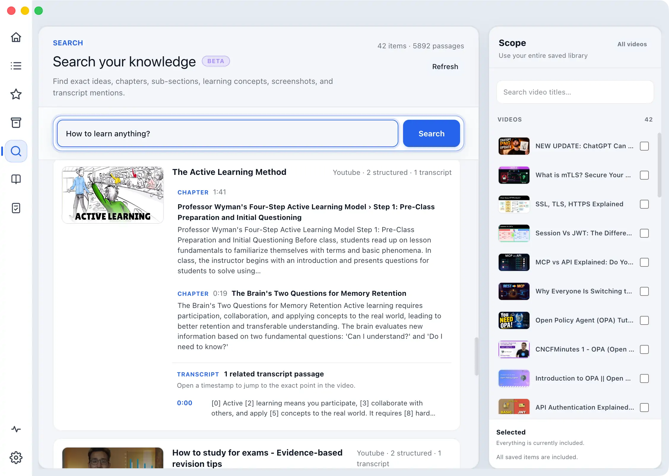The height and width of the screenshot is (476, 669).
Task: Open the activity pulse icon in sidebar
Action: pyautogui.click(x=16, y=429)
